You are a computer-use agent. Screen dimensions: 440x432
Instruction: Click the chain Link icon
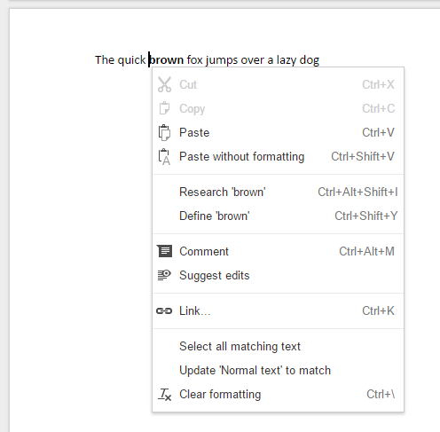click(x=164, y=310)
